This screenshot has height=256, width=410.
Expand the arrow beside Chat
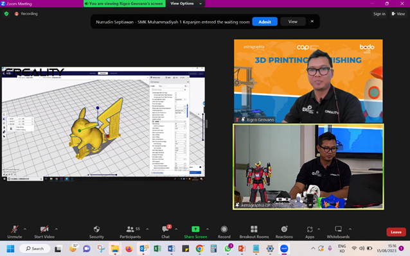click(x=176, y=229)
